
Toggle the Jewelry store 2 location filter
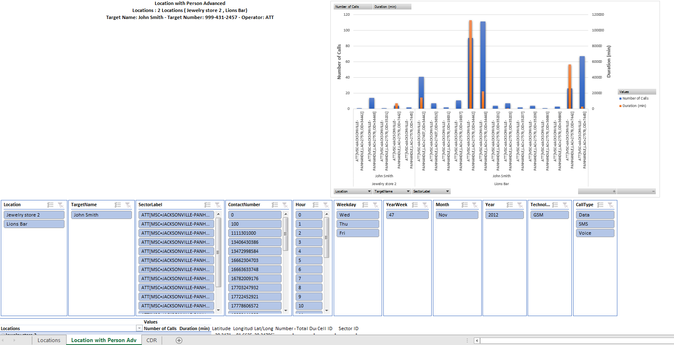pyautogui.click(x=34, y=215)
